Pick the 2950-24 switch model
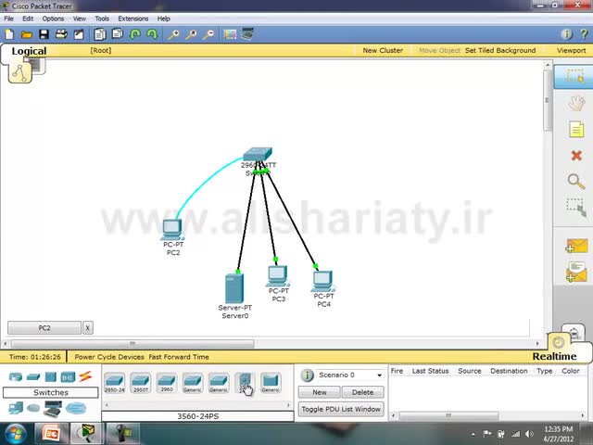The width and height of the screenshot is (593, 445). click(x=115, y=383)
